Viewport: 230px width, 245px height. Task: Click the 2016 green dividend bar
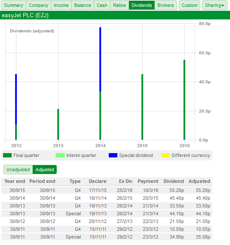(x=184, y=100)
